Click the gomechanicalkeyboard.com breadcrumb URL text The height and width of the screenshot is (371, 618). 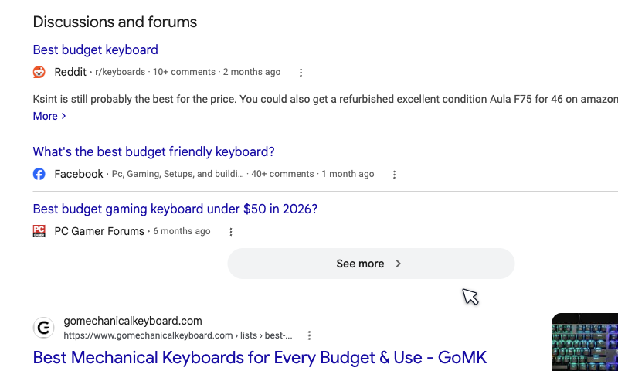click(x=178, y=335)
